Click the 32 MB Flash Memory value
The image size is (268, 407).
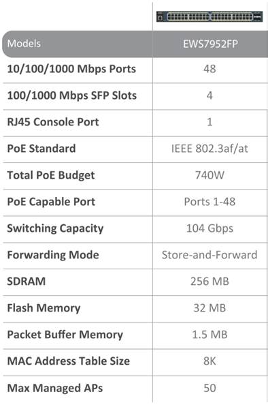tap(210, 308)
